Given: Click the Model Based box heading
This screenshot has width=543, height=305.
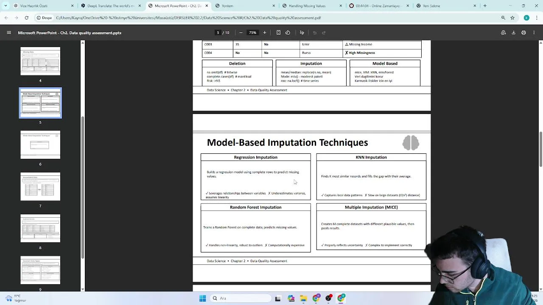Looking at the screenshot, I should (x=385, y=63).
